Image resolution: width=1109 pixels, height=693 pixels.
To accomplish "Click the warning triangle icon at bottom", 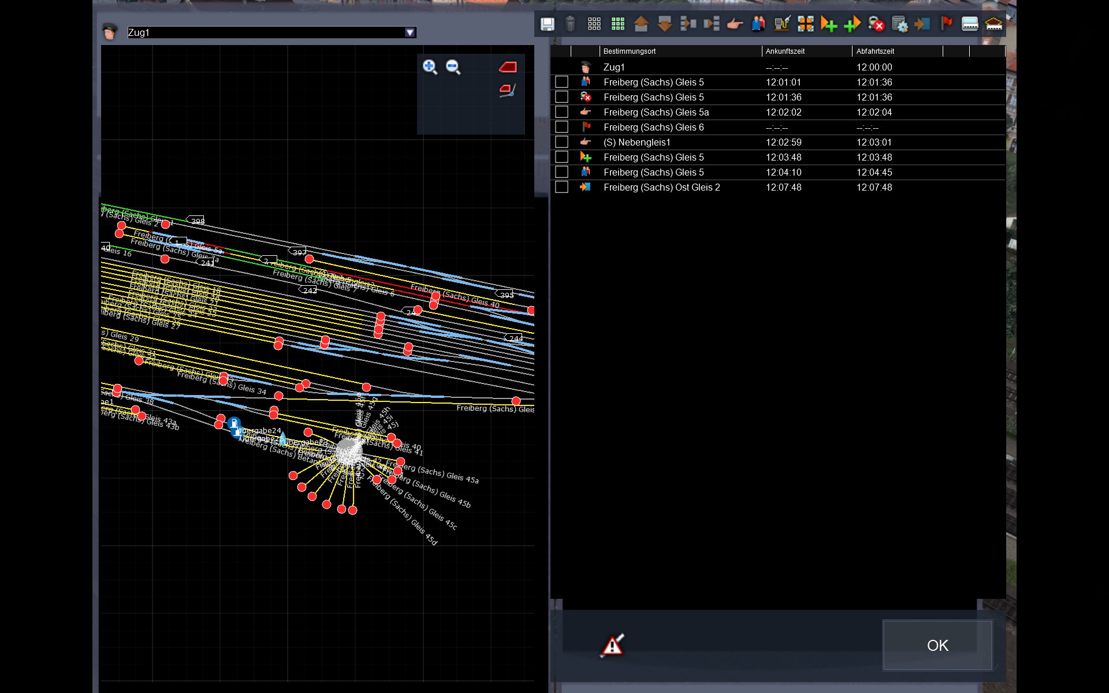I will [613, 645].
